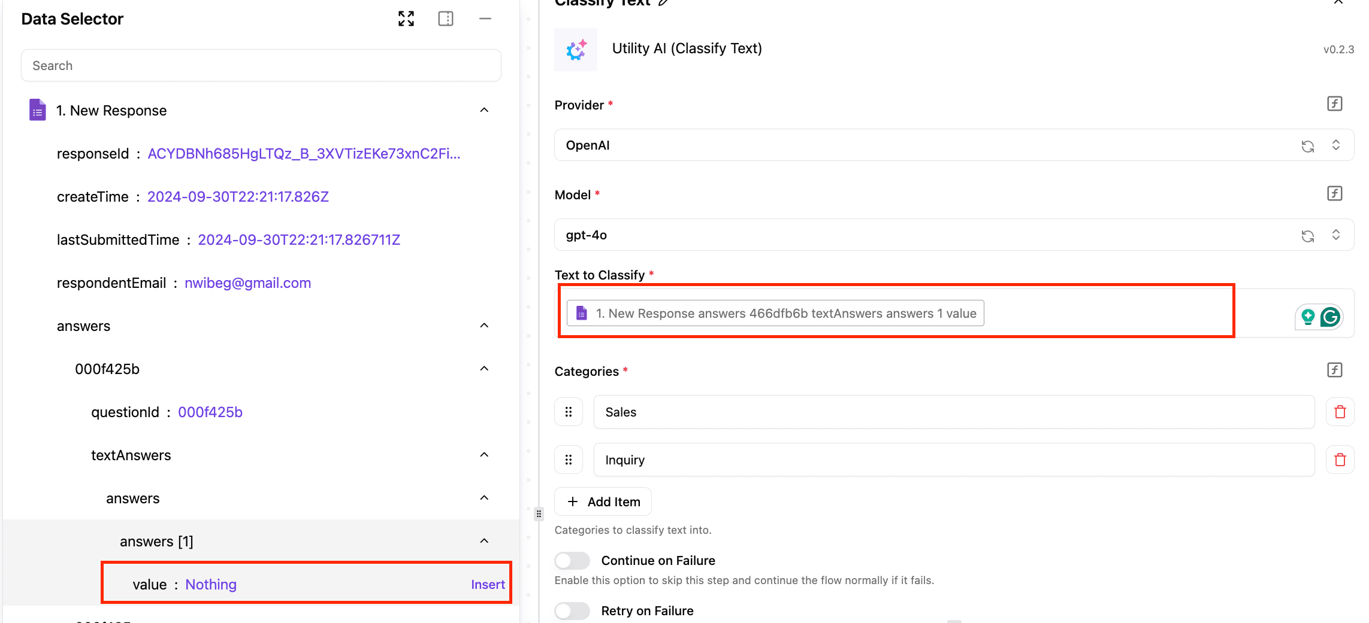Click the drag handle for Sales category
Viewport: 1369px width, 623px height.
[568, 412]
